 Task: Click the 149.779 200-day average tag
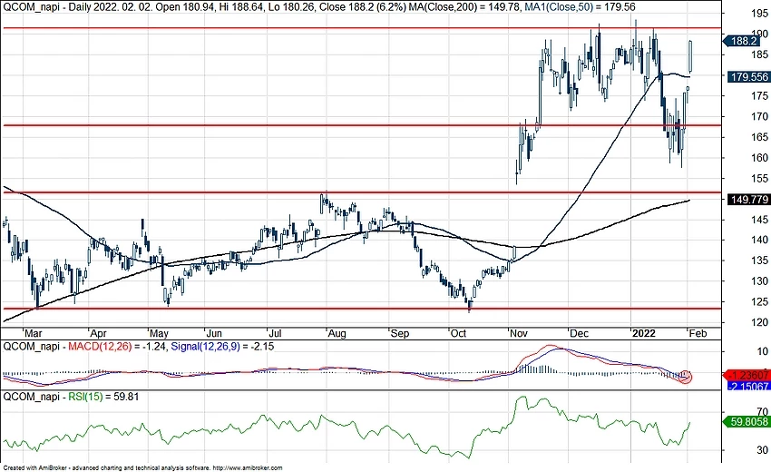point(747,200)
